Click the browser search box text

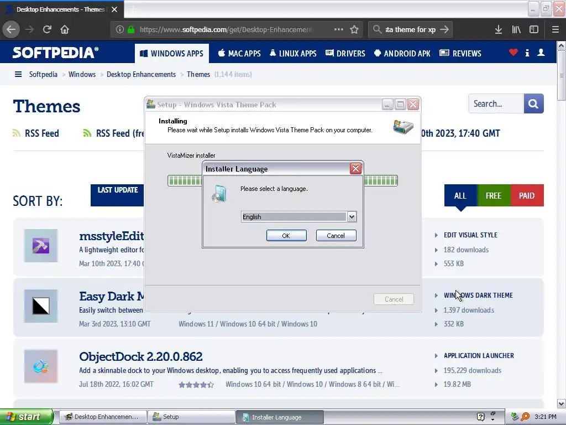point(411,30)
